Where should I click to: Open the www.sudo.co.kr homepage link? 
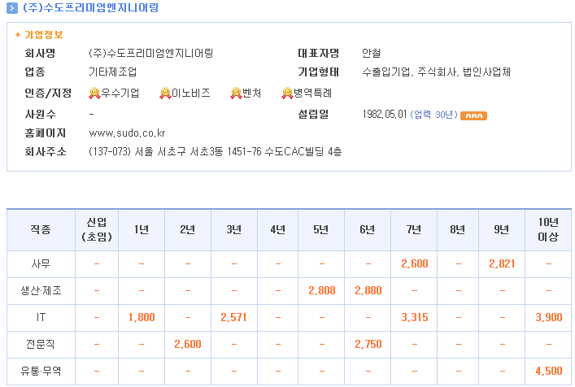(127, 133)
